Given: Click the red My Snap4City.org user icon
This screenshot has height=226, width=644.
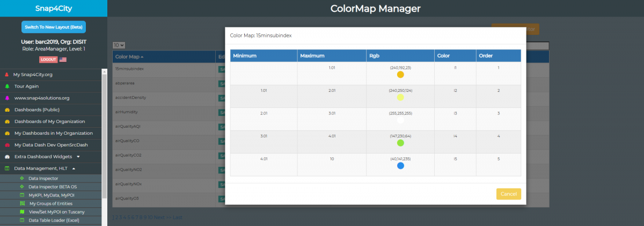Looking at the screenshot, I should [7, 75].
